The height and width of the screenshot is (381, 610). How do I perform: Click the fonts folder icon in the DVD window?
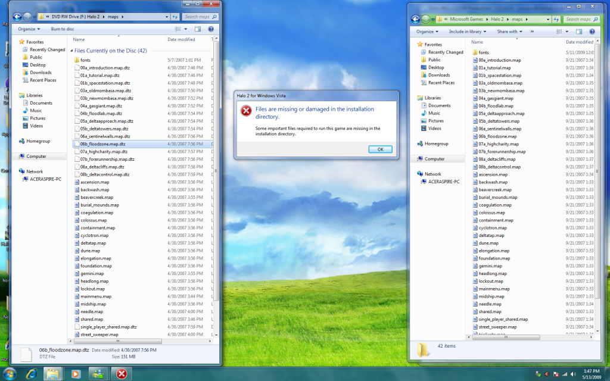[77, 60]
